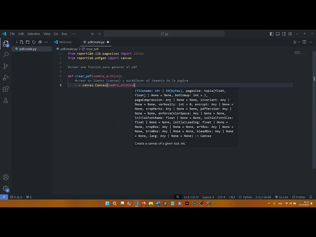The width and height of the screenshot is (316, 237).
Task: Open the Accounts menu icon
Action: coord(5,177)
